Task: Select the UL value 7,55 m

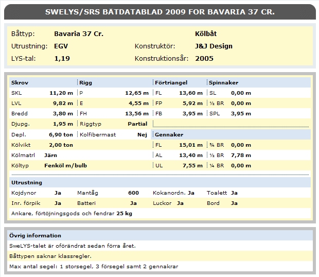Action: 192,166
